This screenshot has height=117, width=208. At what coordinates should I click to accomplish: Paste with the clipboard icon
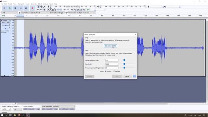[54, 10]
